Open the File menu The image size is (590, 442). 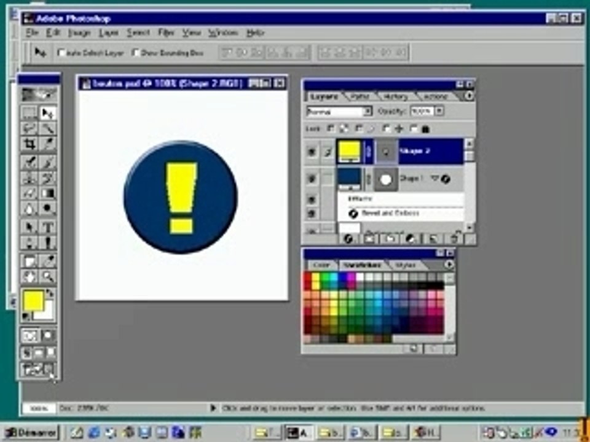[33, 33]
